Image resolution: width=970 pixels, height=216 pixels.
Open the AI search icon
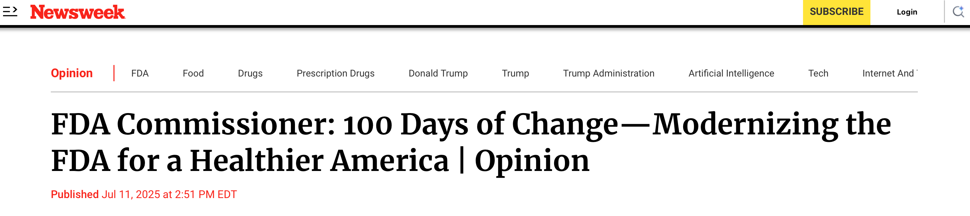pyautogui.click(x=958, y=12)
